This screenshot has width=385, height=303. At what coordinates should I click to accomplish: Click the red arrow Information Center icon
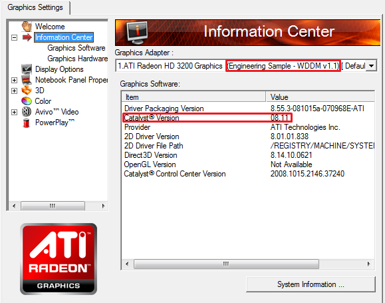27,37
